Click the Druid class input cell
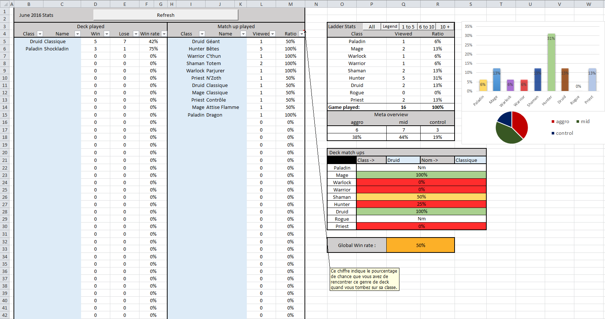This screenshot has width=605, height=319. click(x=403, y=160)
